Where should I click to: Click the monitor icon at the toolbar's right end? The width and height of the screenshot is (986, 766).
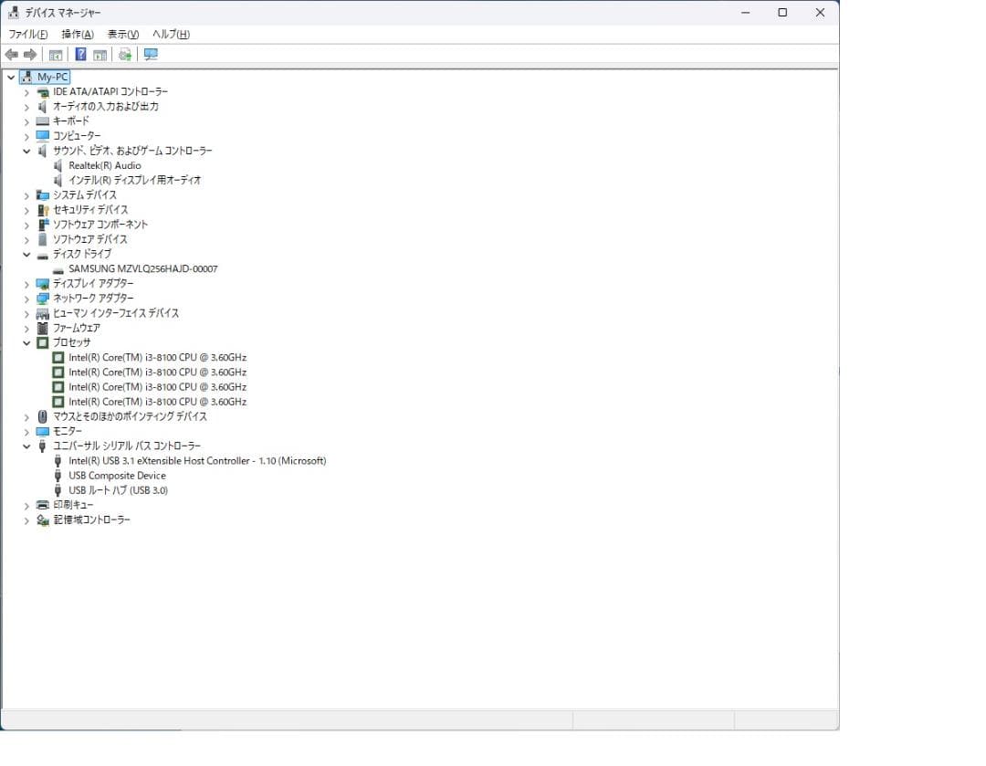pos(151,55)
